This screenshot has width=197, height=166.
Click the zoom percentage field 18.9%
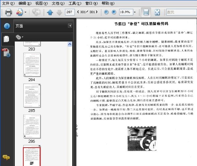click(126, 12)
